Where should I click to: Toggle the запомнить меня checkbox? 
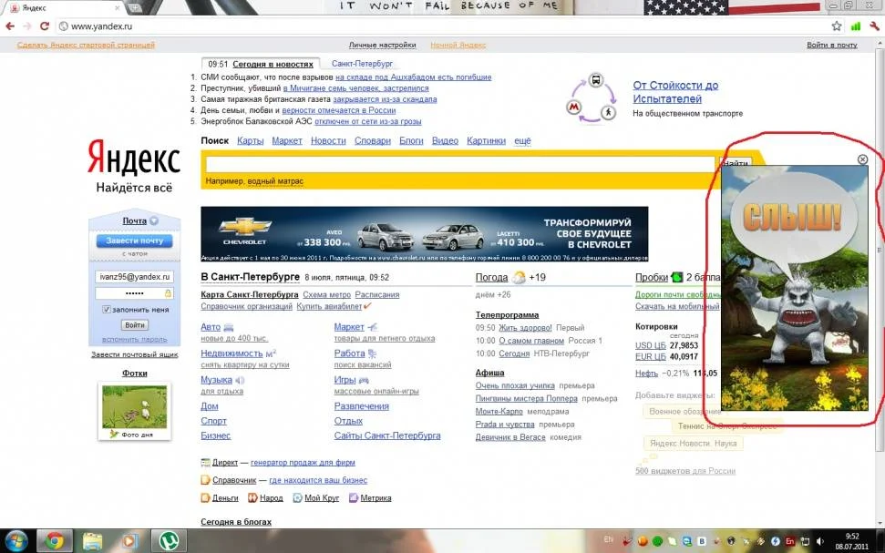click(106, 309)
